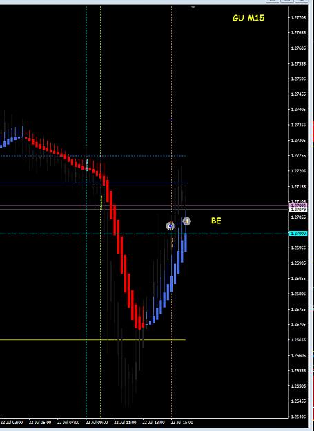Screen dimensions: 314x431
Task: Click the pink 1.27092 price tag
Action: tap(298, 206)
